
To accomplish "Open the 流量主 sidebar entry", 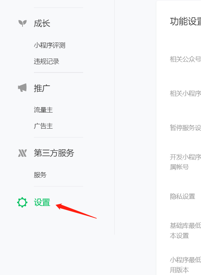I will point(43,110).
